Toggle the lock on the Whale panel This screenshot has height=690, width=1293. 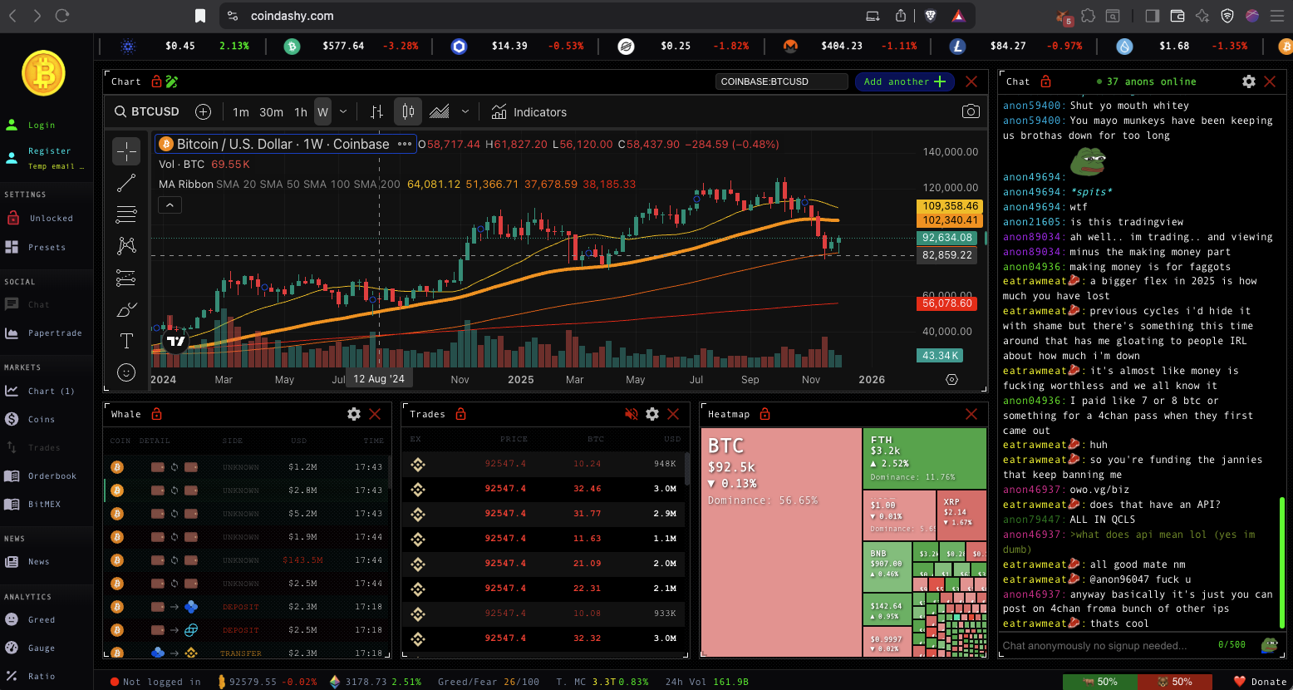[156, 414]
